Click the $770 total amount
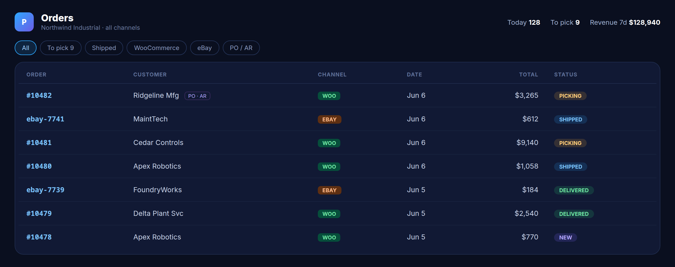 tap(530, 237)
